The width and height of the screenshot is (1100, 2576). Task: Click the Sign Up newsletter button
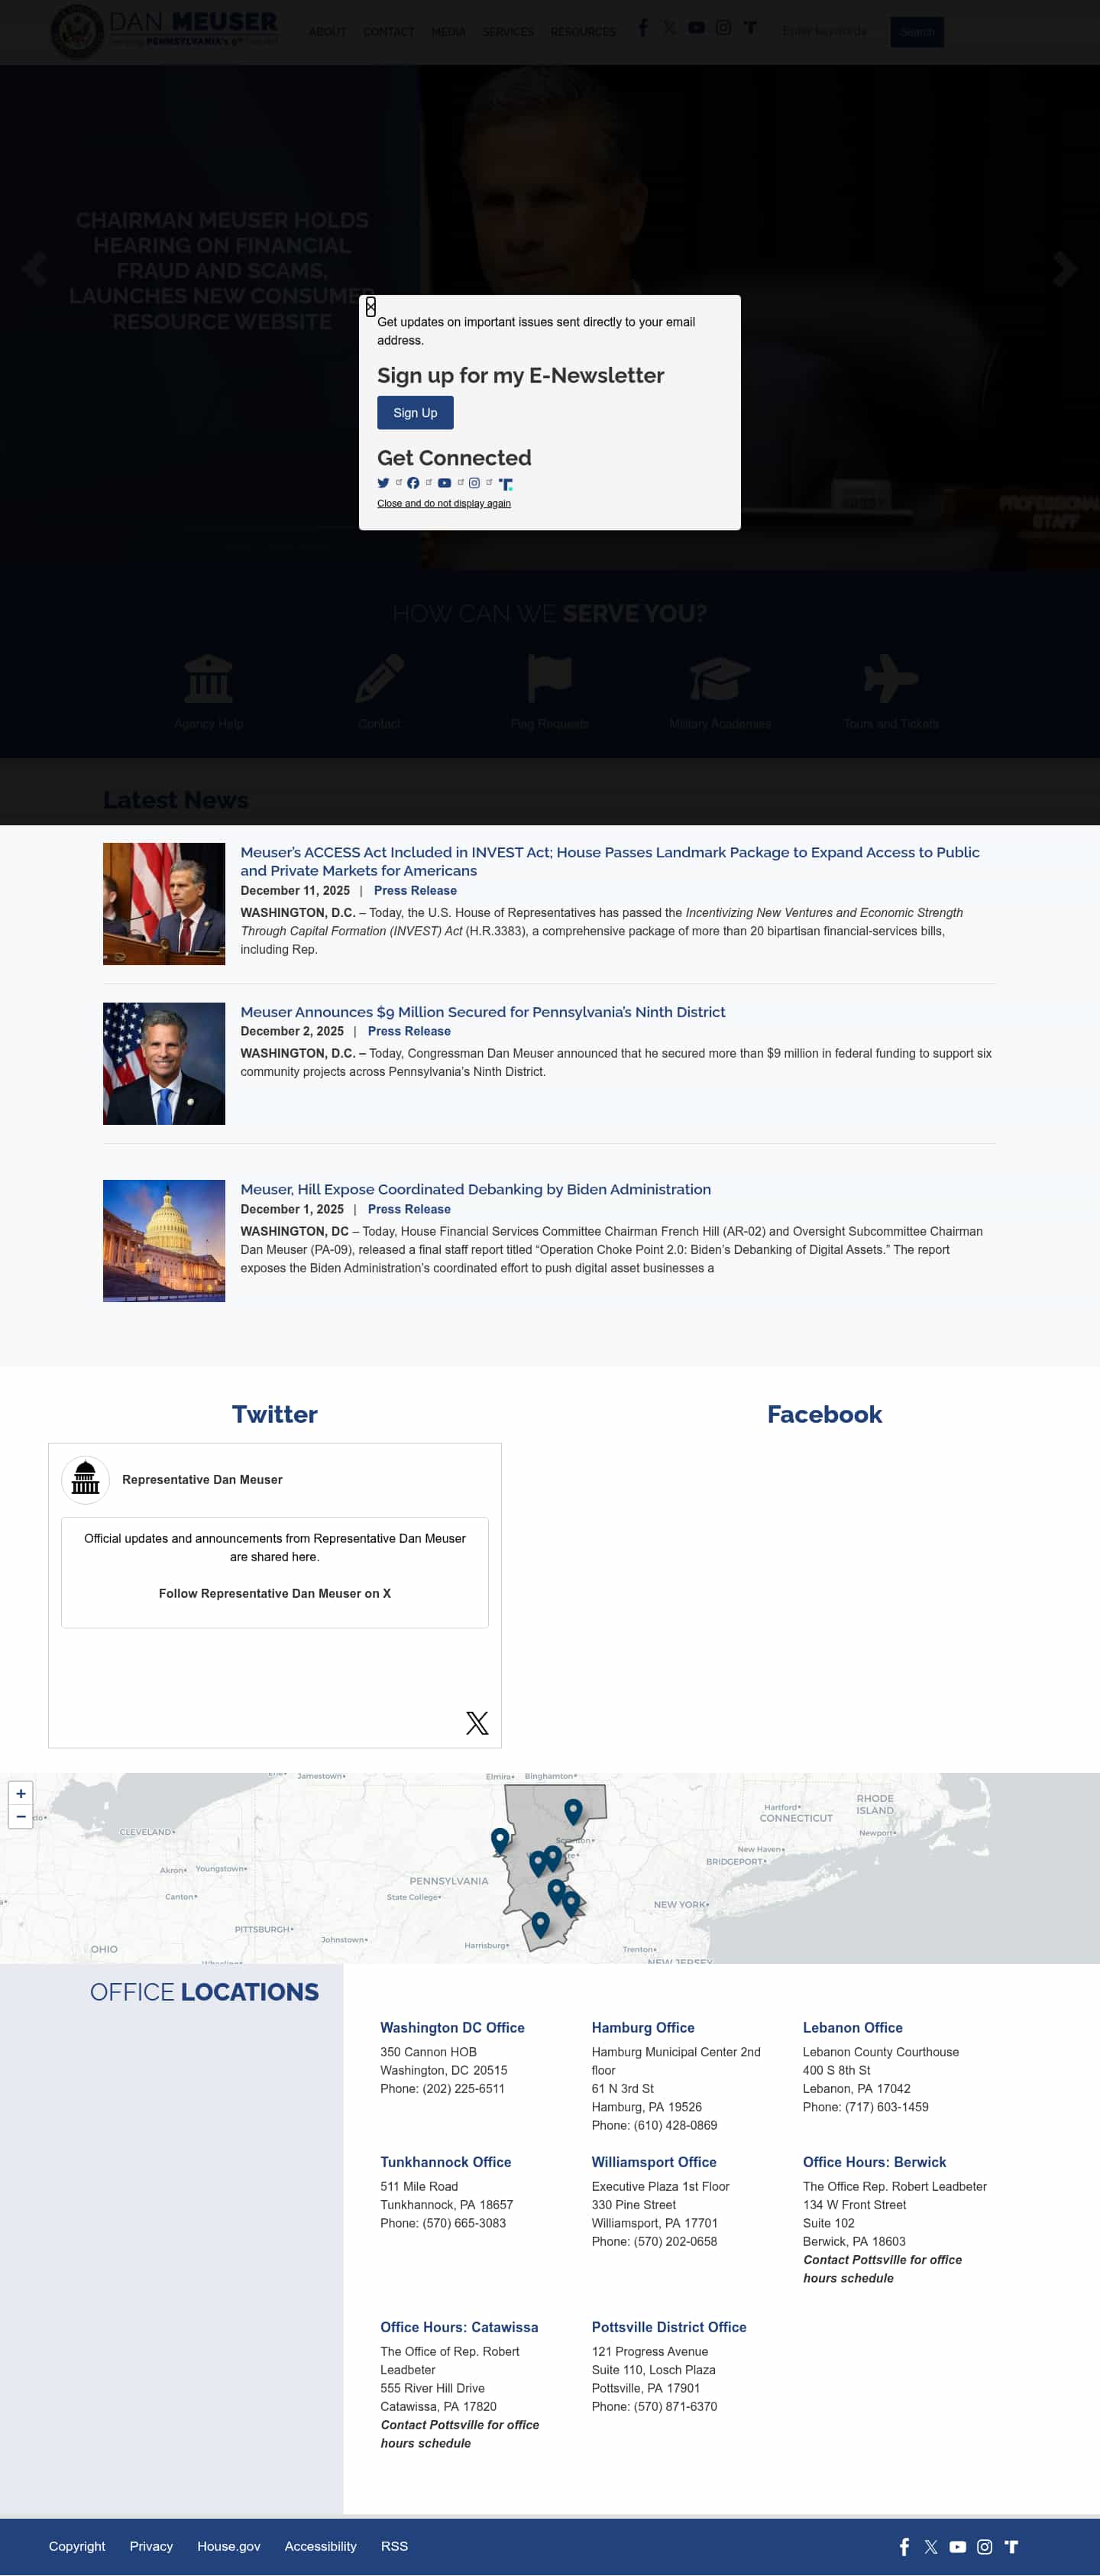click(x=415, y=413)
